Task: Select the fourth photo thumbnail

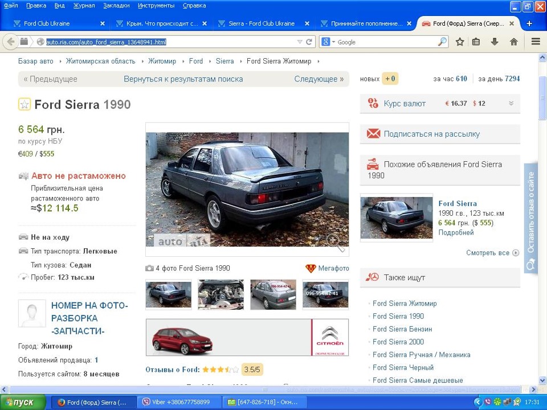Action: pyautogui.click(x=325, y=294)
